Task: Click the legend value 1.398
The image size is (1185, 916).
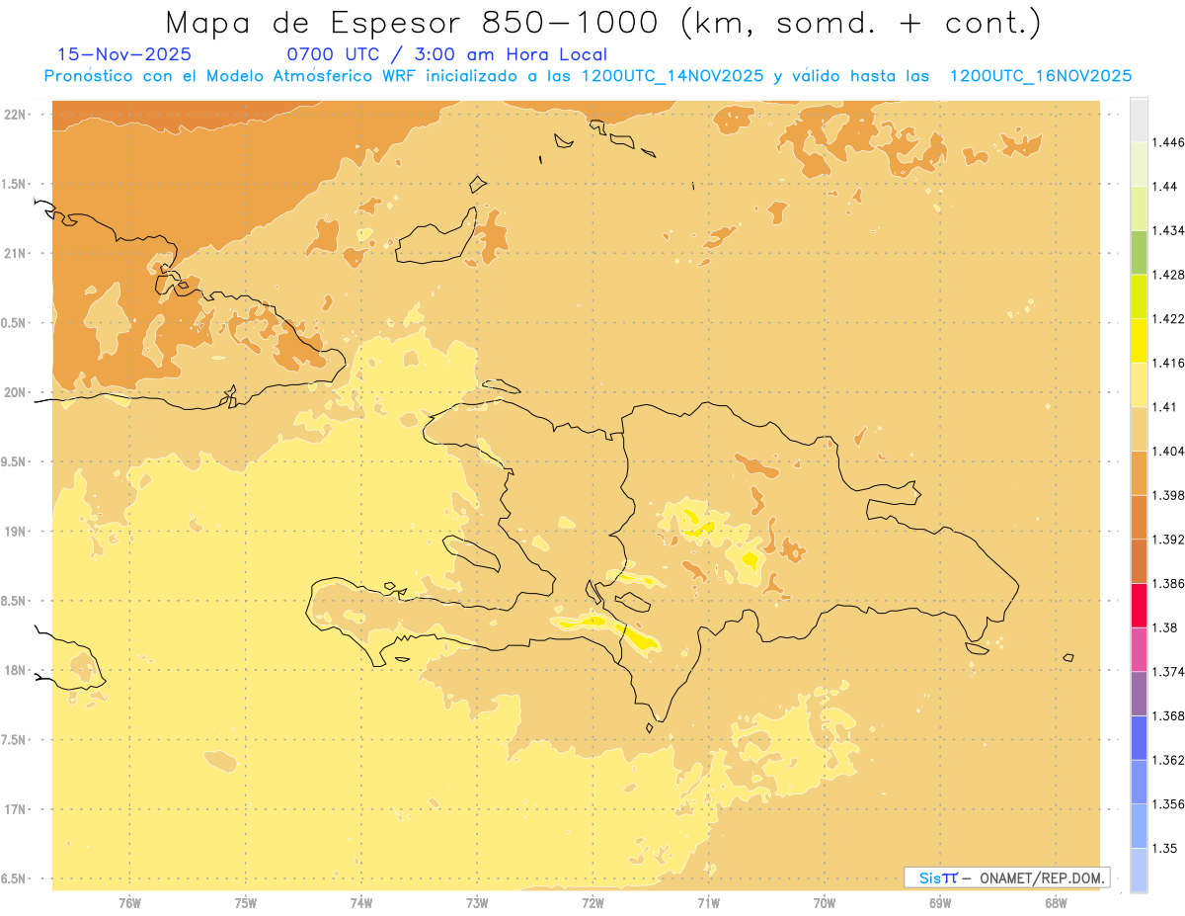Action: click(1170, 495)
